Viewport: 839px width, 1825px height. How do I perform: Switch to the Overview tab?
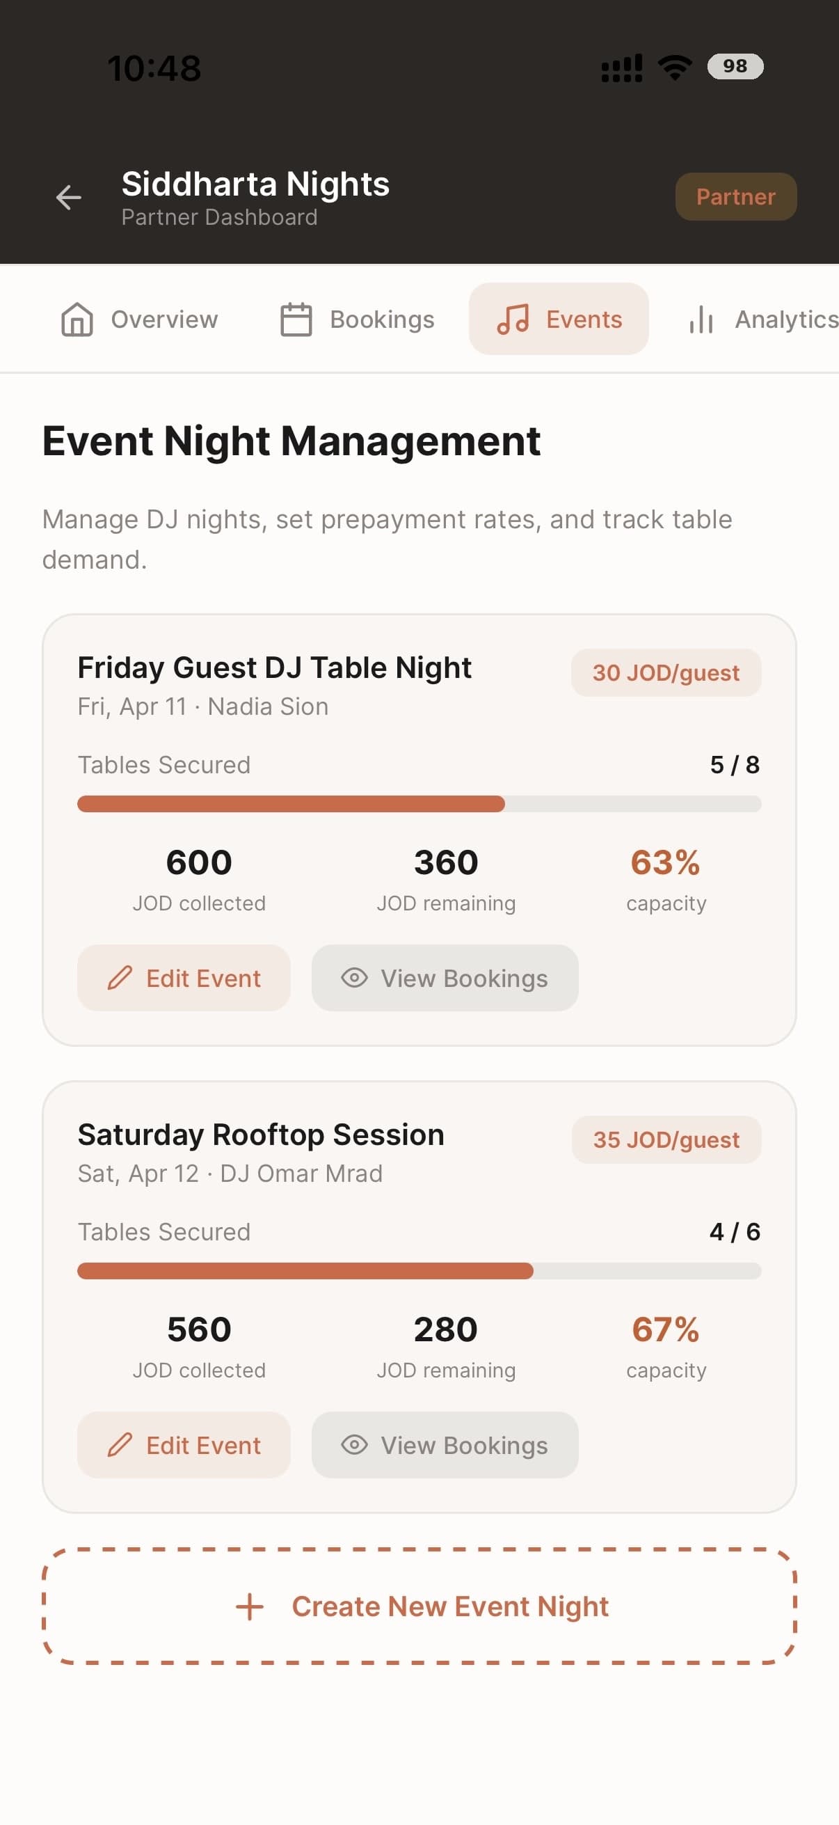[x=139, y=319]
